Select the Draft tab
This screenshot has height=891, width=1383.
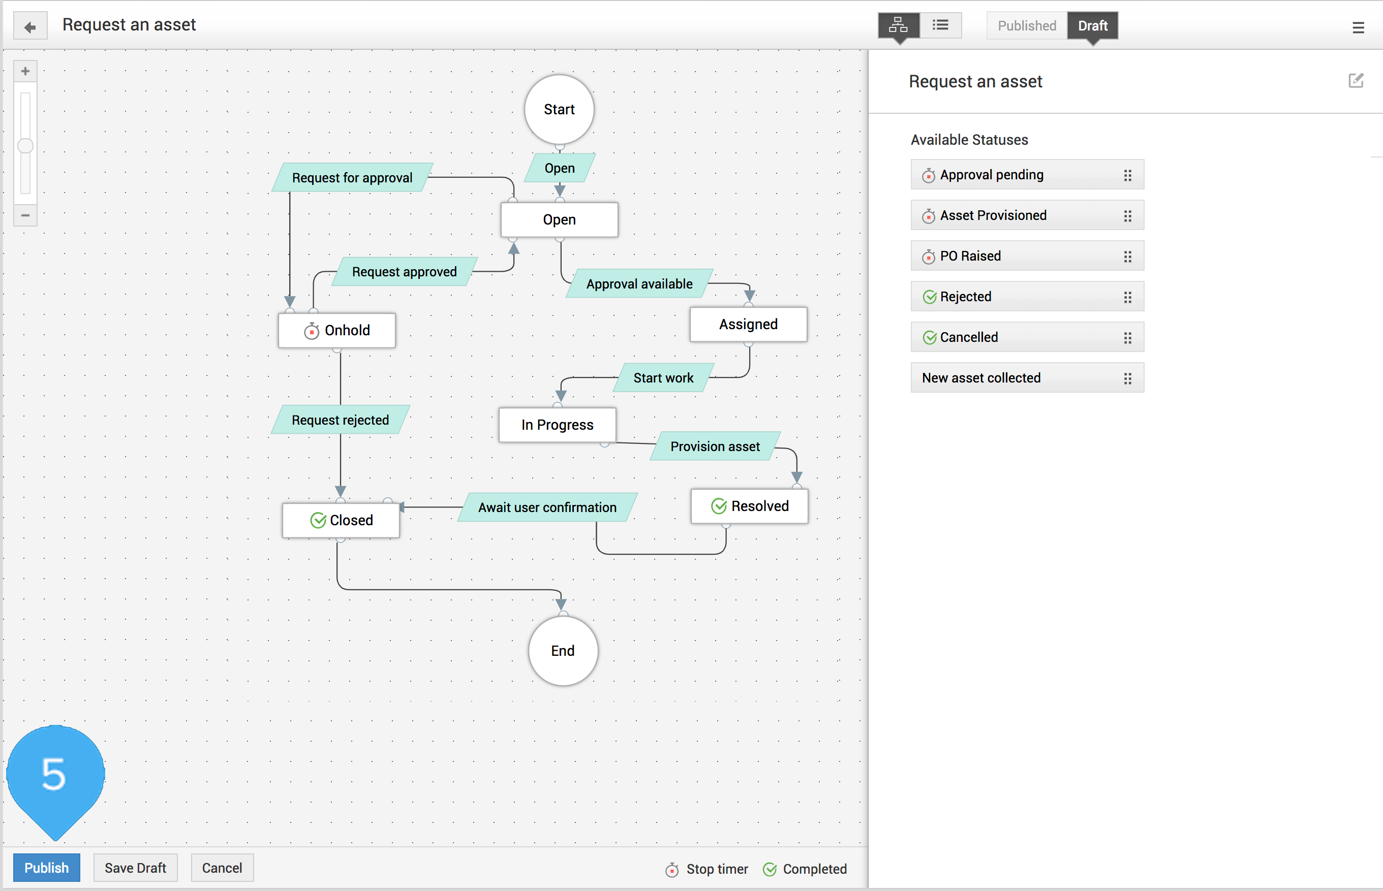pyautogui.click(x=1092, y=25)
